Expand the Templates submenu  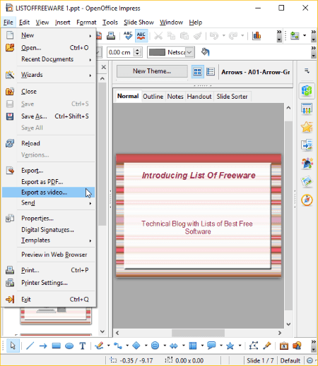tap(48, 240)
